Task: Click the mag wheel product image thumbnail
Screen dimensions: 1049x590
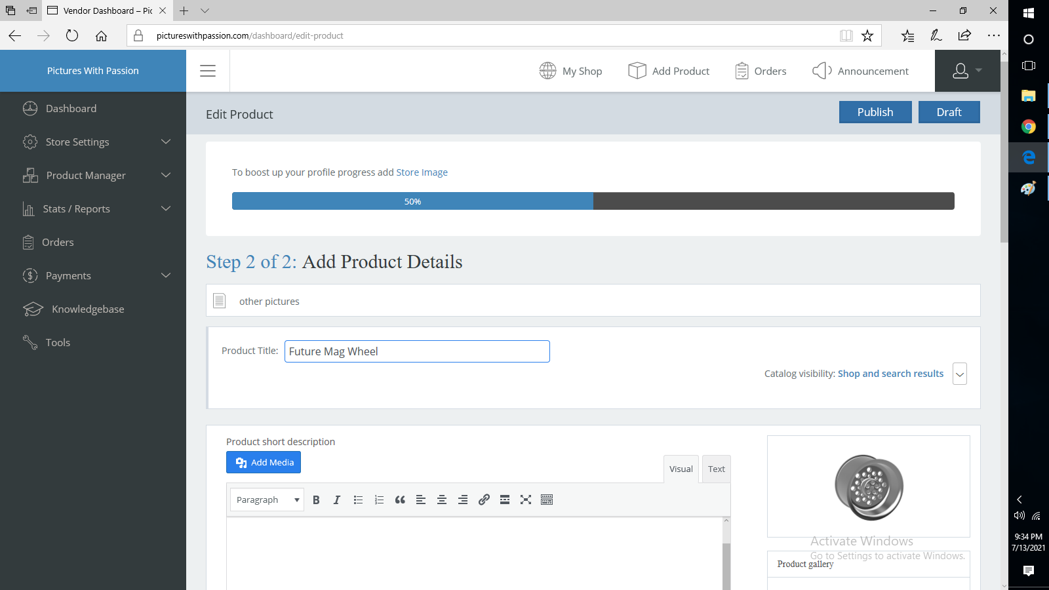Action: click(869, 487)
